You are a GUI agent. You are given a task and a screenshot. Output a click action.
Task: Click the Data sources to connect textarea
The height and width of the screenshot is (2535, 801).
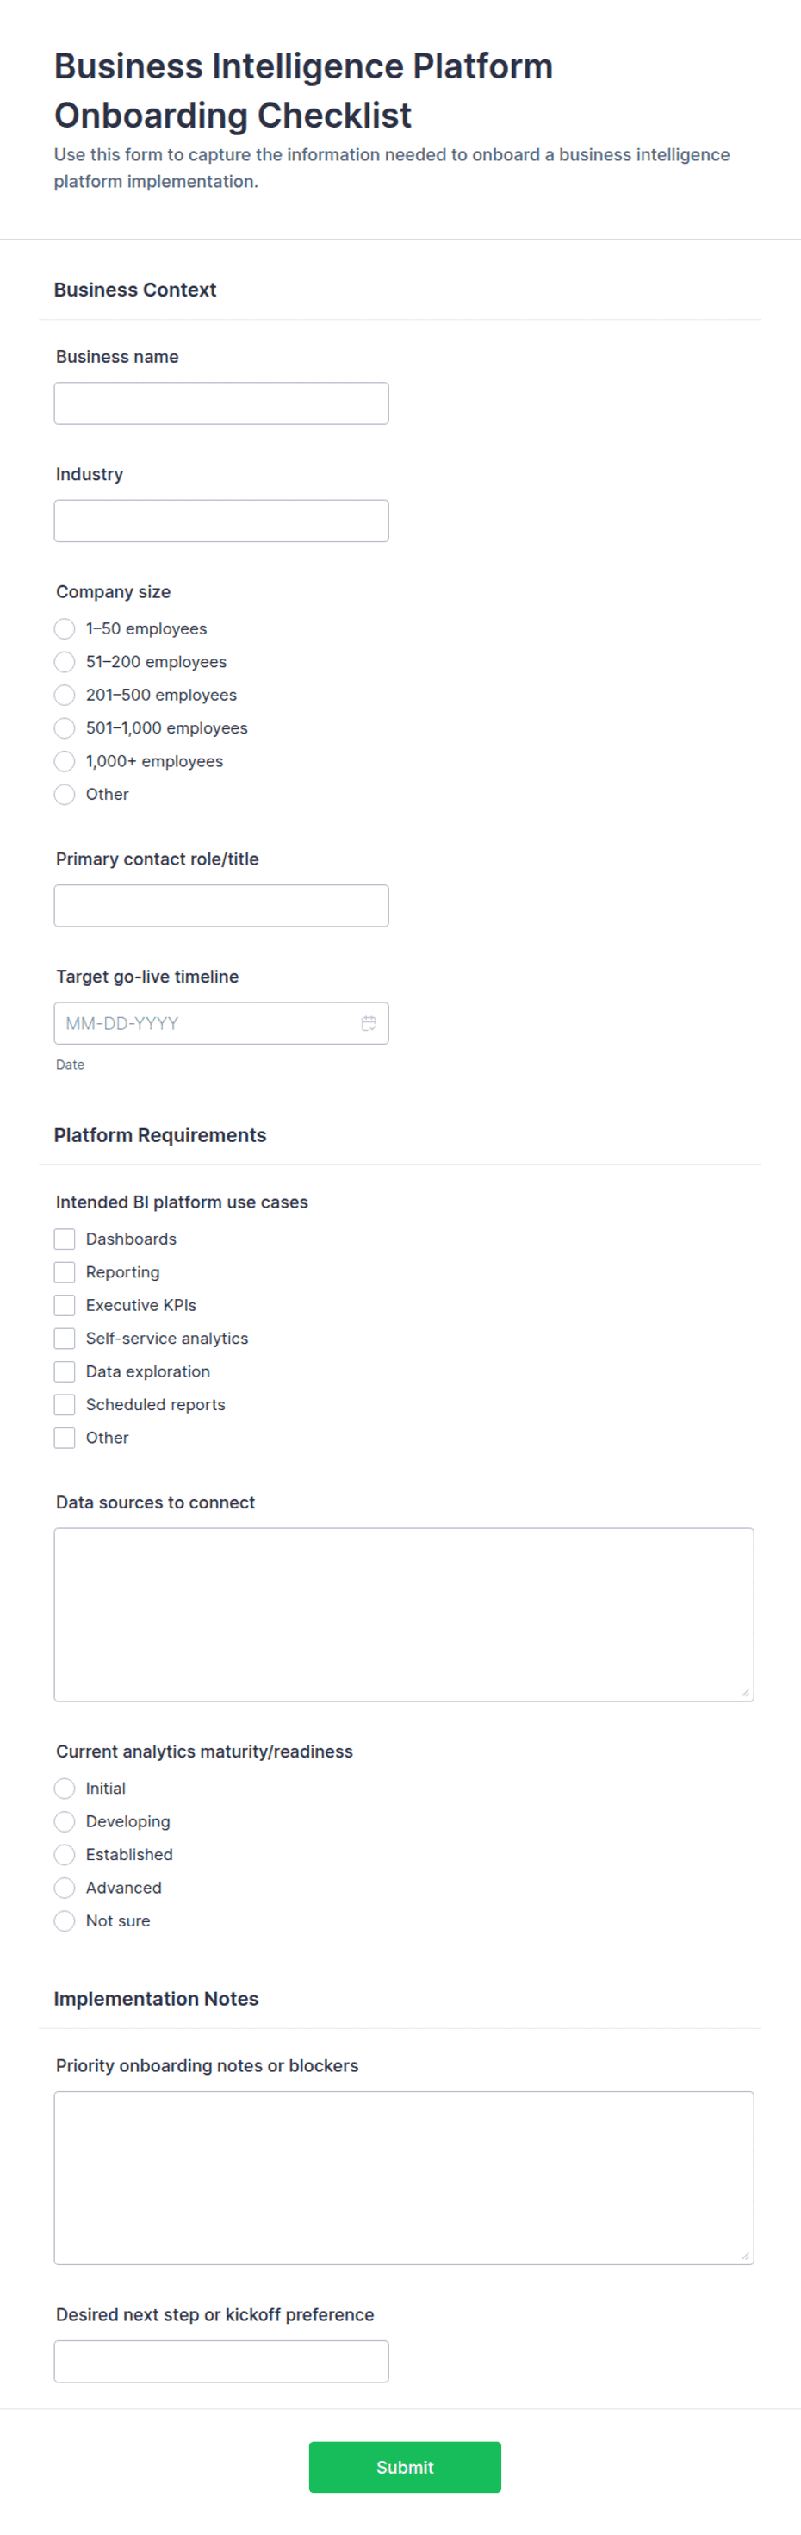[x=404, y=1615]
